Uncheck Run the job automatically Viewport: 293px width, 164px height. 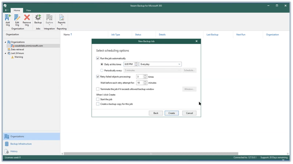click(x=98, y=58)
